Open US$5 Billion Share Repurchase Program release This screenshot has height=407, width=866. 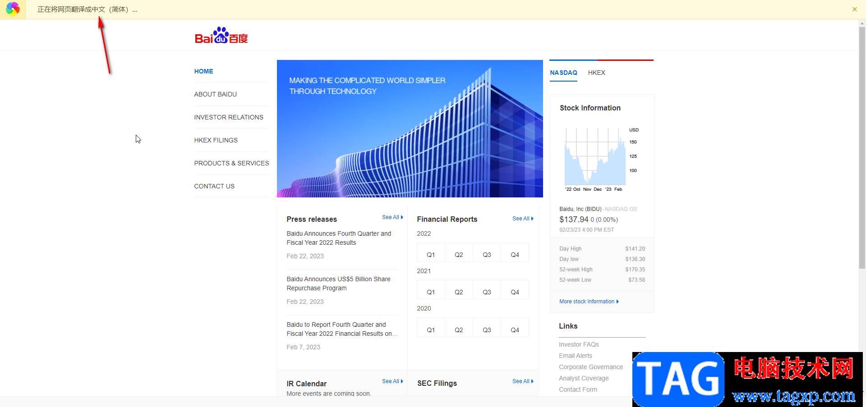click(x=339, y=284)
